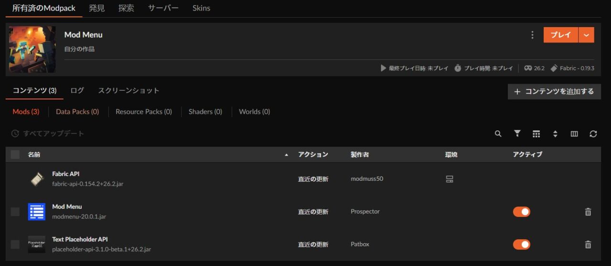Switch to the 発見 tab
This screenshot has height=266, width=611.
click(x=97, y=8)
